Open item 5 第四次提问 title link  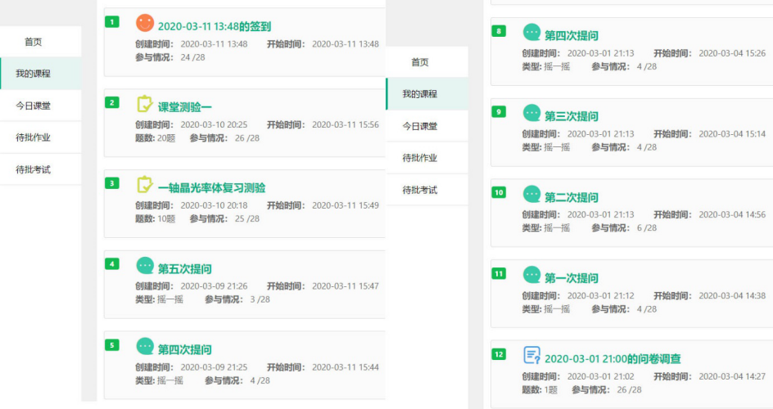click(184, 349)
